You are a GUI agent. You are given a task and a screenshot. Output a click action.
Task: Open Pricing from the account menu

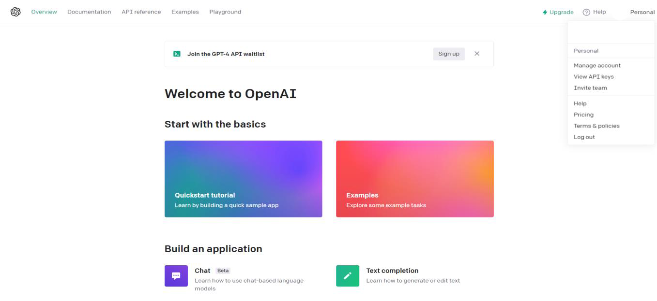coord(583,115)
